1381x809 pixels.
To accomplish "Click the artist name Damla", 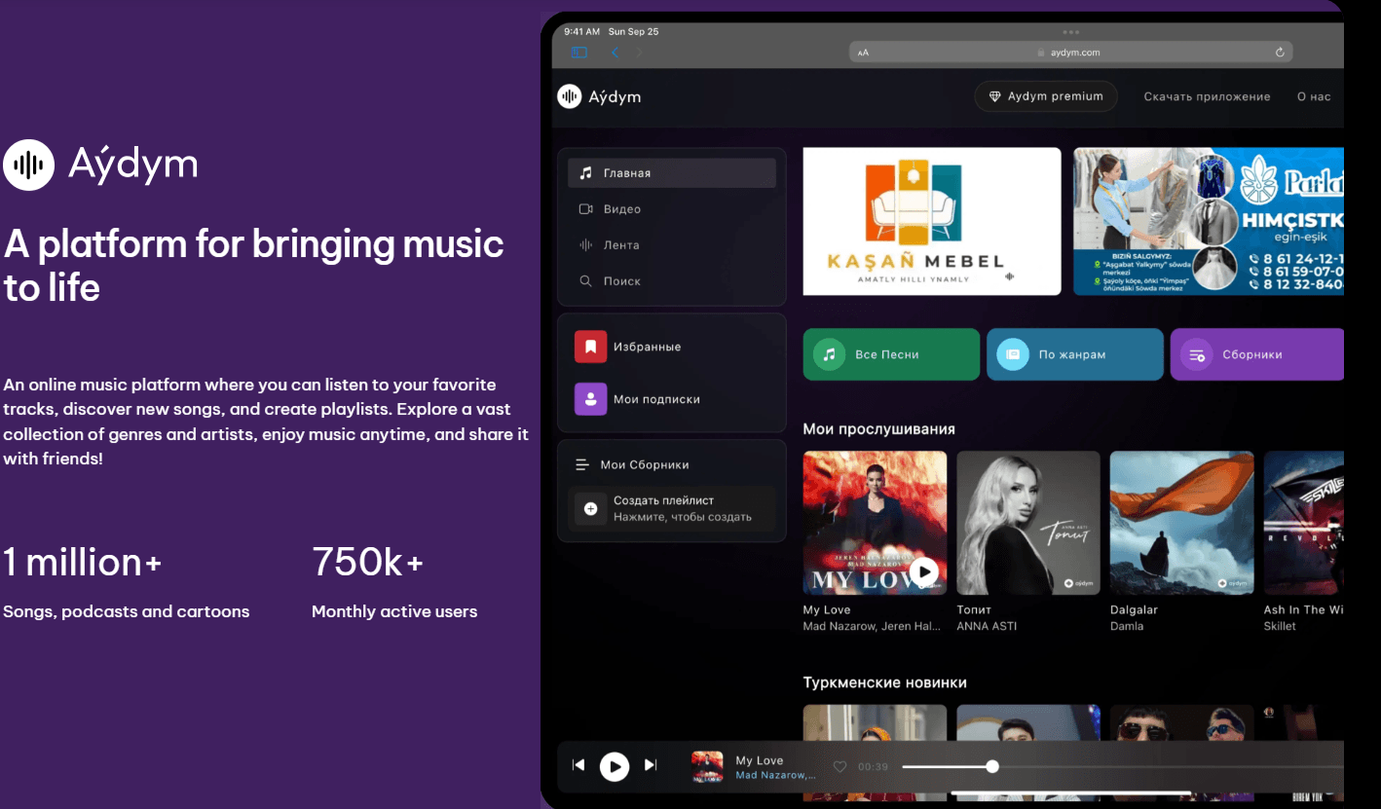I will coord(1127,626).
